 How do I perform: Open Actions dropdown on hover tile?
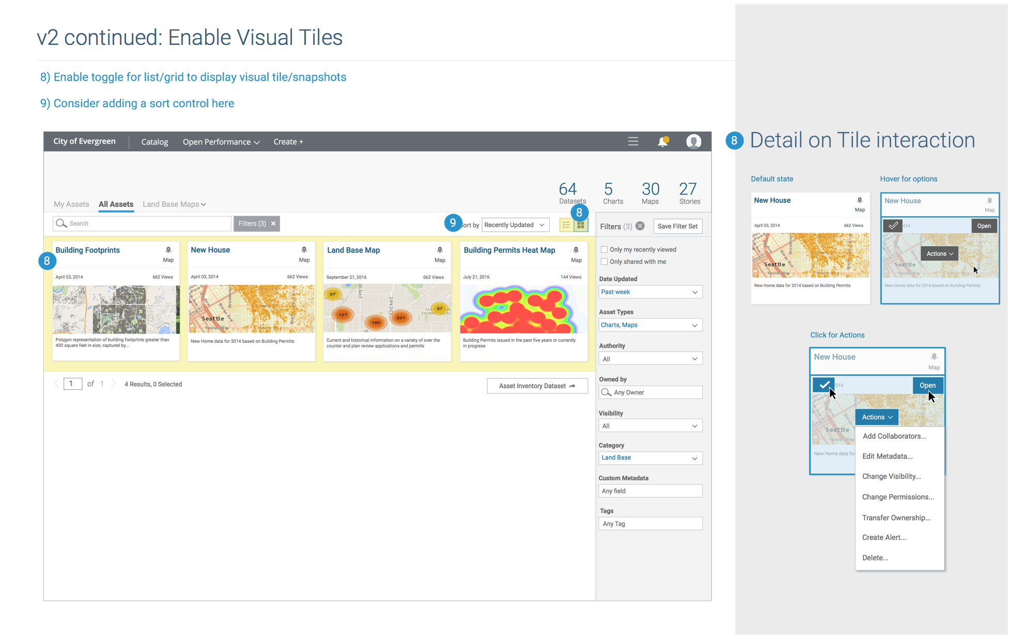pyautogui.click(x=939, y=253)
